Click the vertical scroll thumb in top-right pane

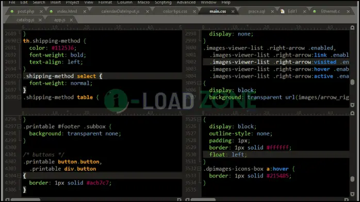352,82
